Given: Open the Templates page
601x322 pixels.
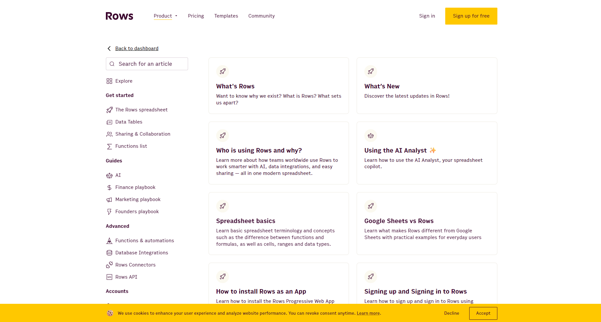Looking at the screenshot, I should 226,16.
